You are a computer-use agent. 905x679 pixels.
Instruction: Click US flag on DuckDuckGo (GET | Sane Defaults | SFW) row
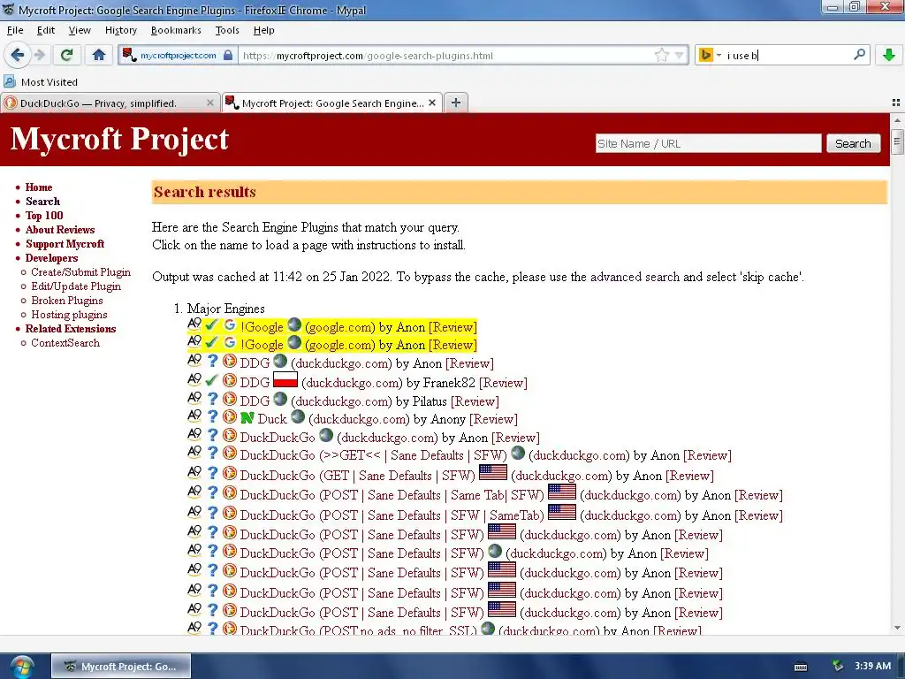pos(493,472)
